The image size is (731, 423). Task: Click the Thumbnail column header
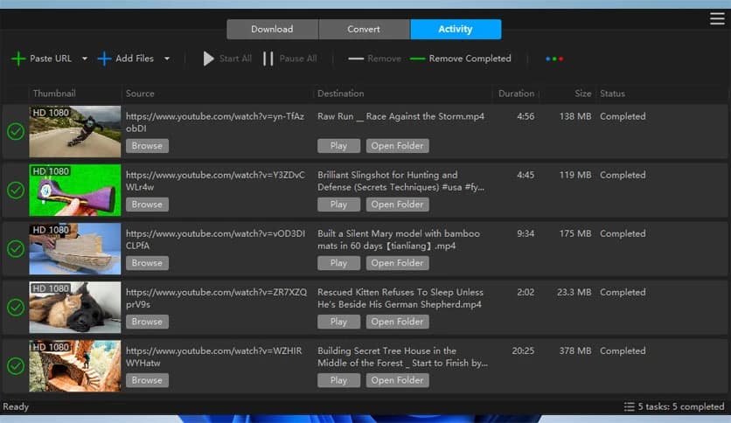[54, 94]
